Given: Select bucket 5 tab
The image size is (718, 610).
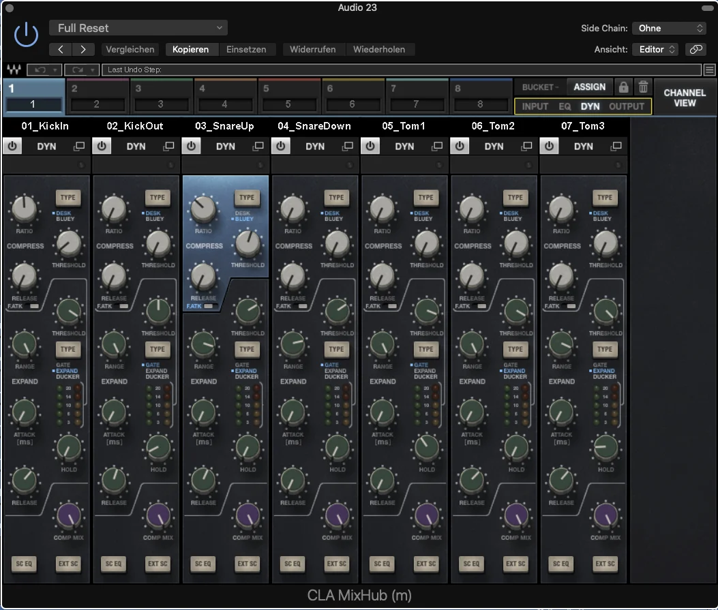Looking at the screenshot, I should pyautogui.click(x=289, y=96).
